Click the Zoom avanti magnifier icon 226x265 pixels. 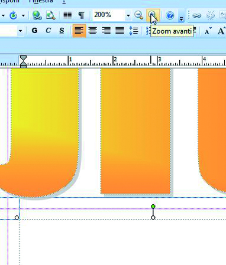pyautogui.click(x=153, y=15)
